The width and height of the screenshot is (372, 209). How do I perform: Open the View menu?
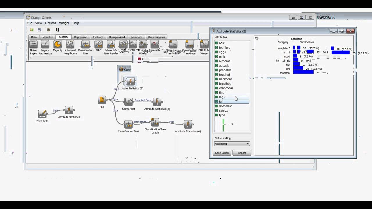(38, 23)
